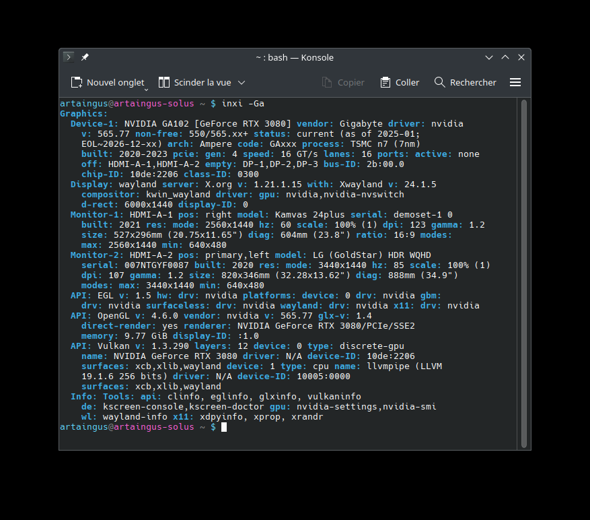Click the greyed-out Copier icon
This screenshot has width=590, height=520.
click(328, 82)
